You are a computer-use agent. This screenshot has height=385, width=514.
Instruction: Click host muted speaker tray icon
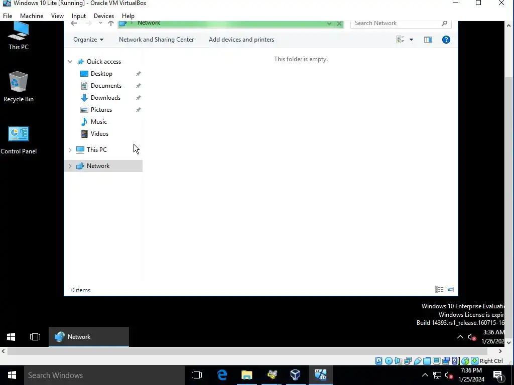[x=449, y=375]
